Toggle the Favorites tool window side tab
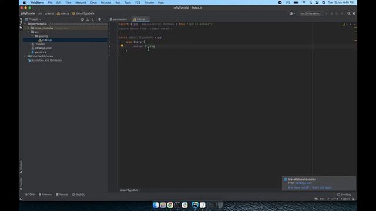 pos(21,183)
